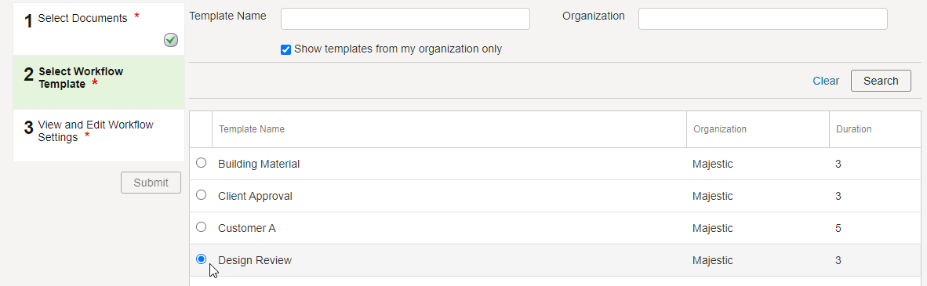Viewport: 927px width, 286px height.
Task: Focus the Template Name input field
Action: pos(405,19)
